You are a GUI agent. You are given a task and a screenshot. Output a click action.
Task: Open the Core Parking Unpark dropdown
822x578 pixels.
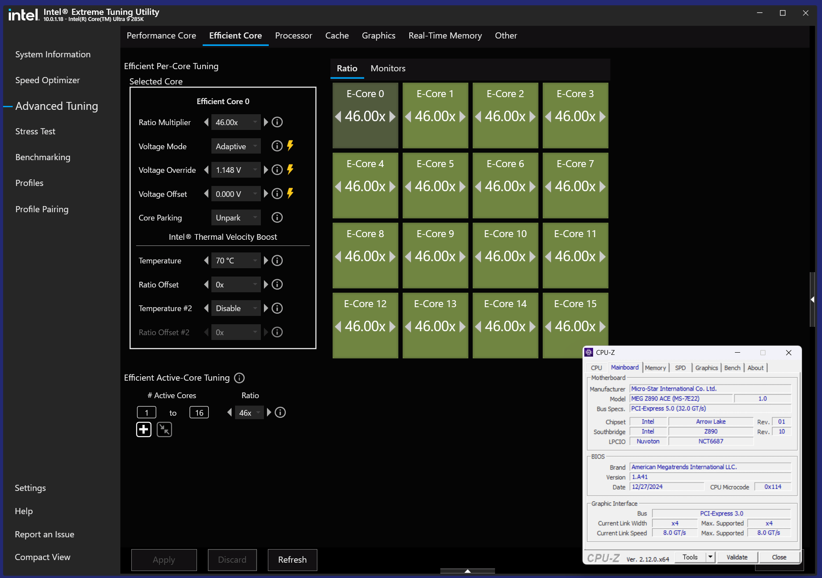click(236, 217)
